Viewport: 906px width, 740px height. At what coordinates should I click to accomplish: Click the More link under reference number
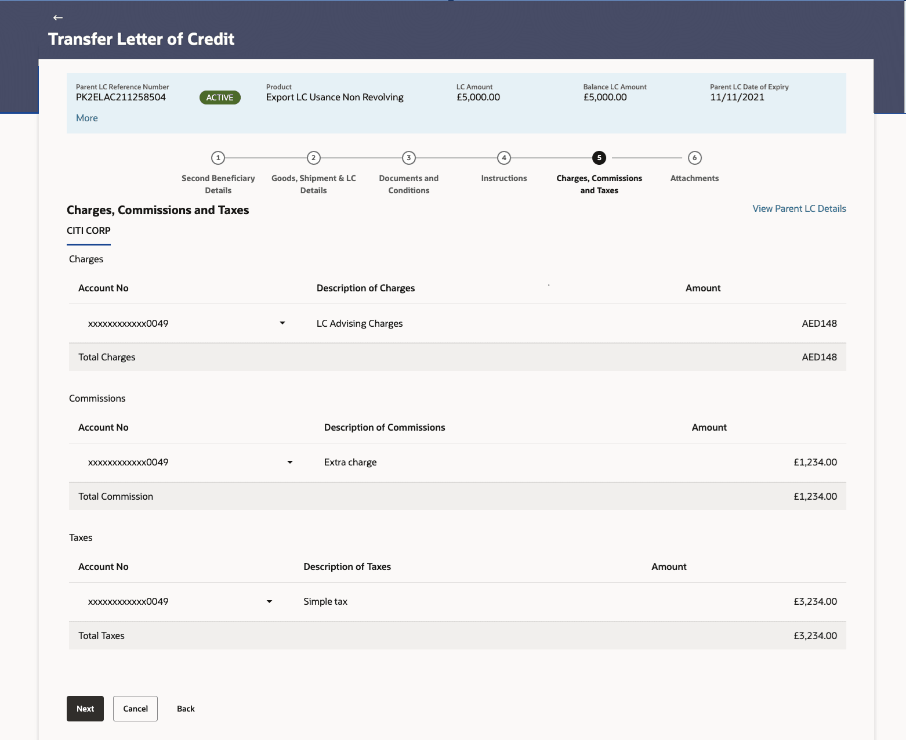pyautogui.click(x=87, y=118)
